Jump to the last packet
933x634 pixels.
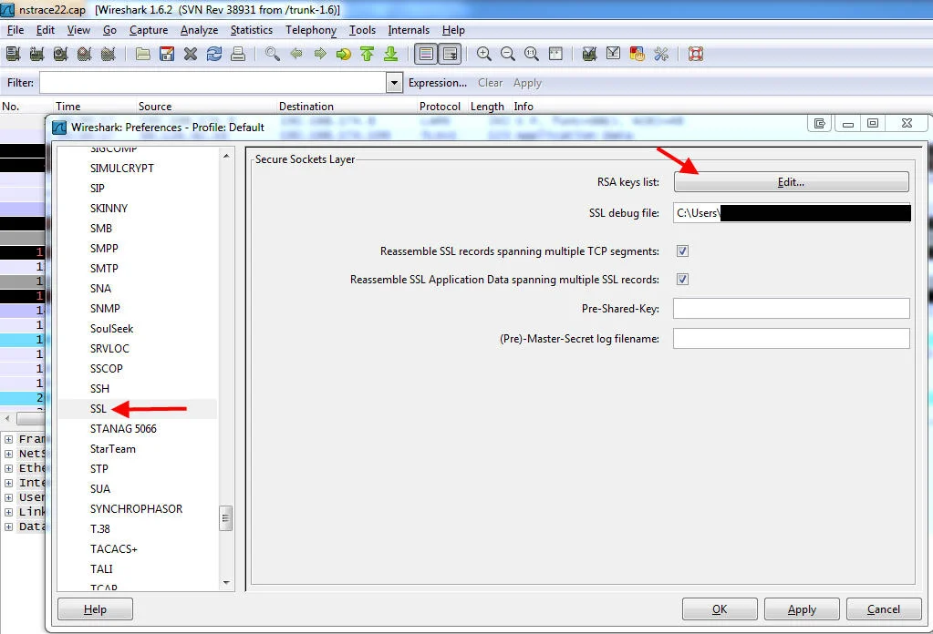[x=391, y=54]
